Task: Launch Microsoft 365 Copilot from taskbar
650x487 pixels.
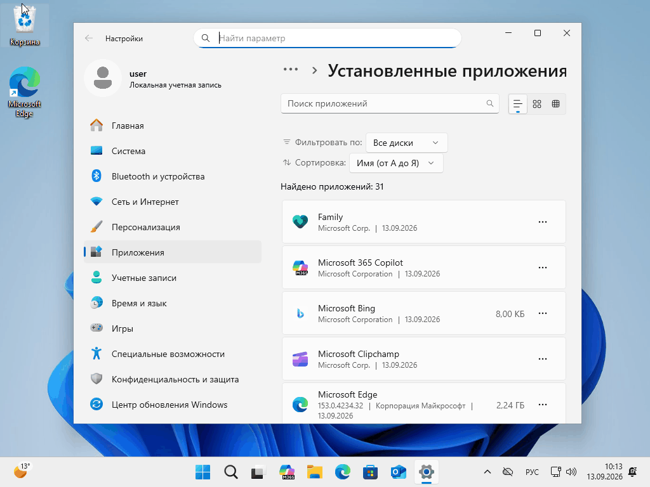Action: click(287, 472)
